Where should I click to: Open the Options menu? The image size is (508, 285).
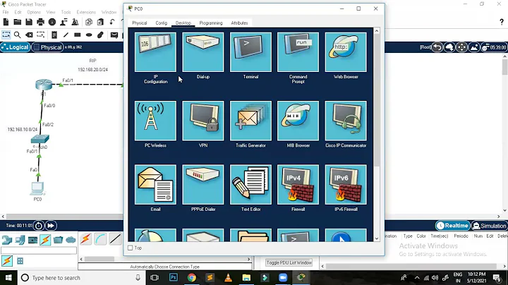tap(34, 12)
